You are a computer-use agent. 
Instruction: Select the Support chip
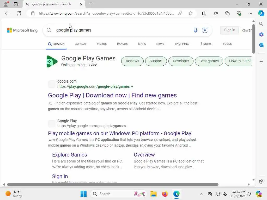pos(156,61)
